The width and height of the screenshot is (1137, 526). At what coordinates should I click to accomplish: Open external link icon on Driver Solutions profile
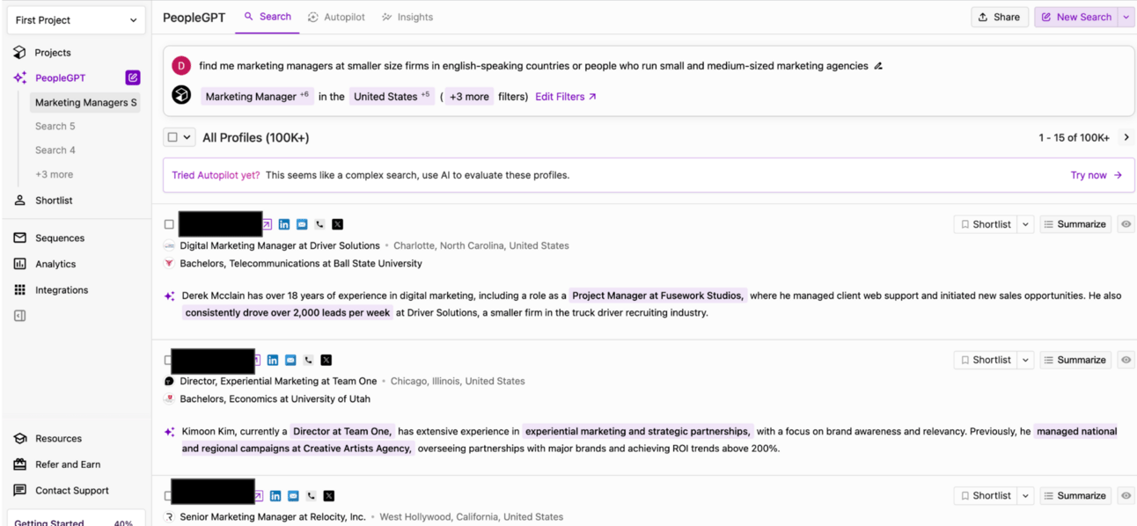tap(268, 224)
